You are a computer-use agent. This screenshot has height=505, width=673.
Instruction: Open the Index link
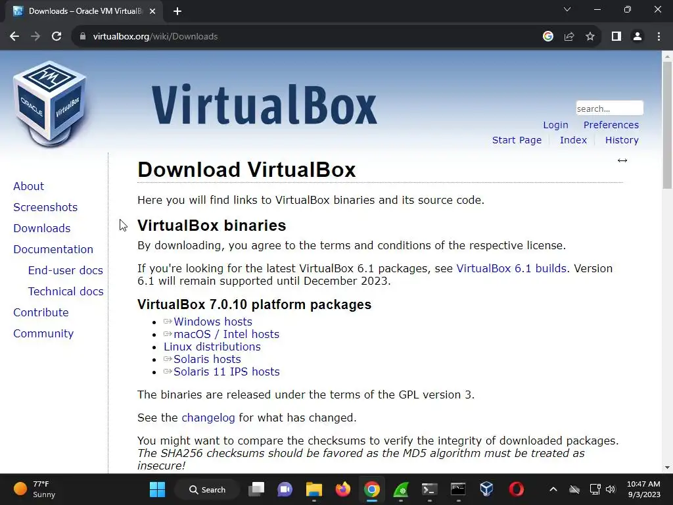tap(573, 140)
